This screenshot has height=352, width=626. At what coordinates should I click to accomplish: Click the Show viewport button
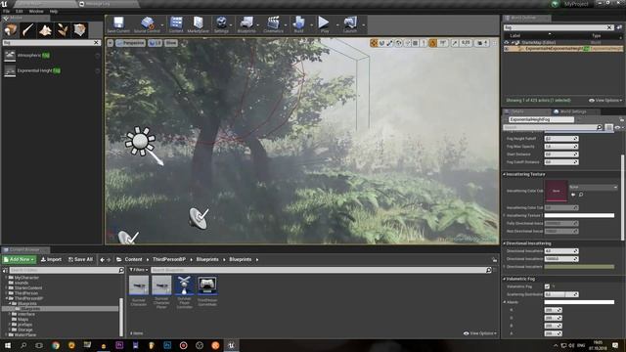[x=171, y=43]
